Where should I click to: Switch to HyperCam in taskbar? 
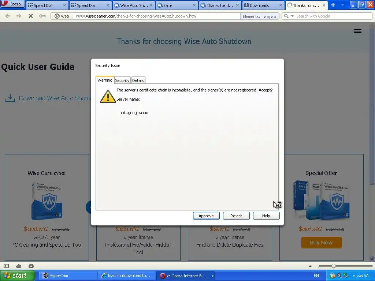coord(67,276)
